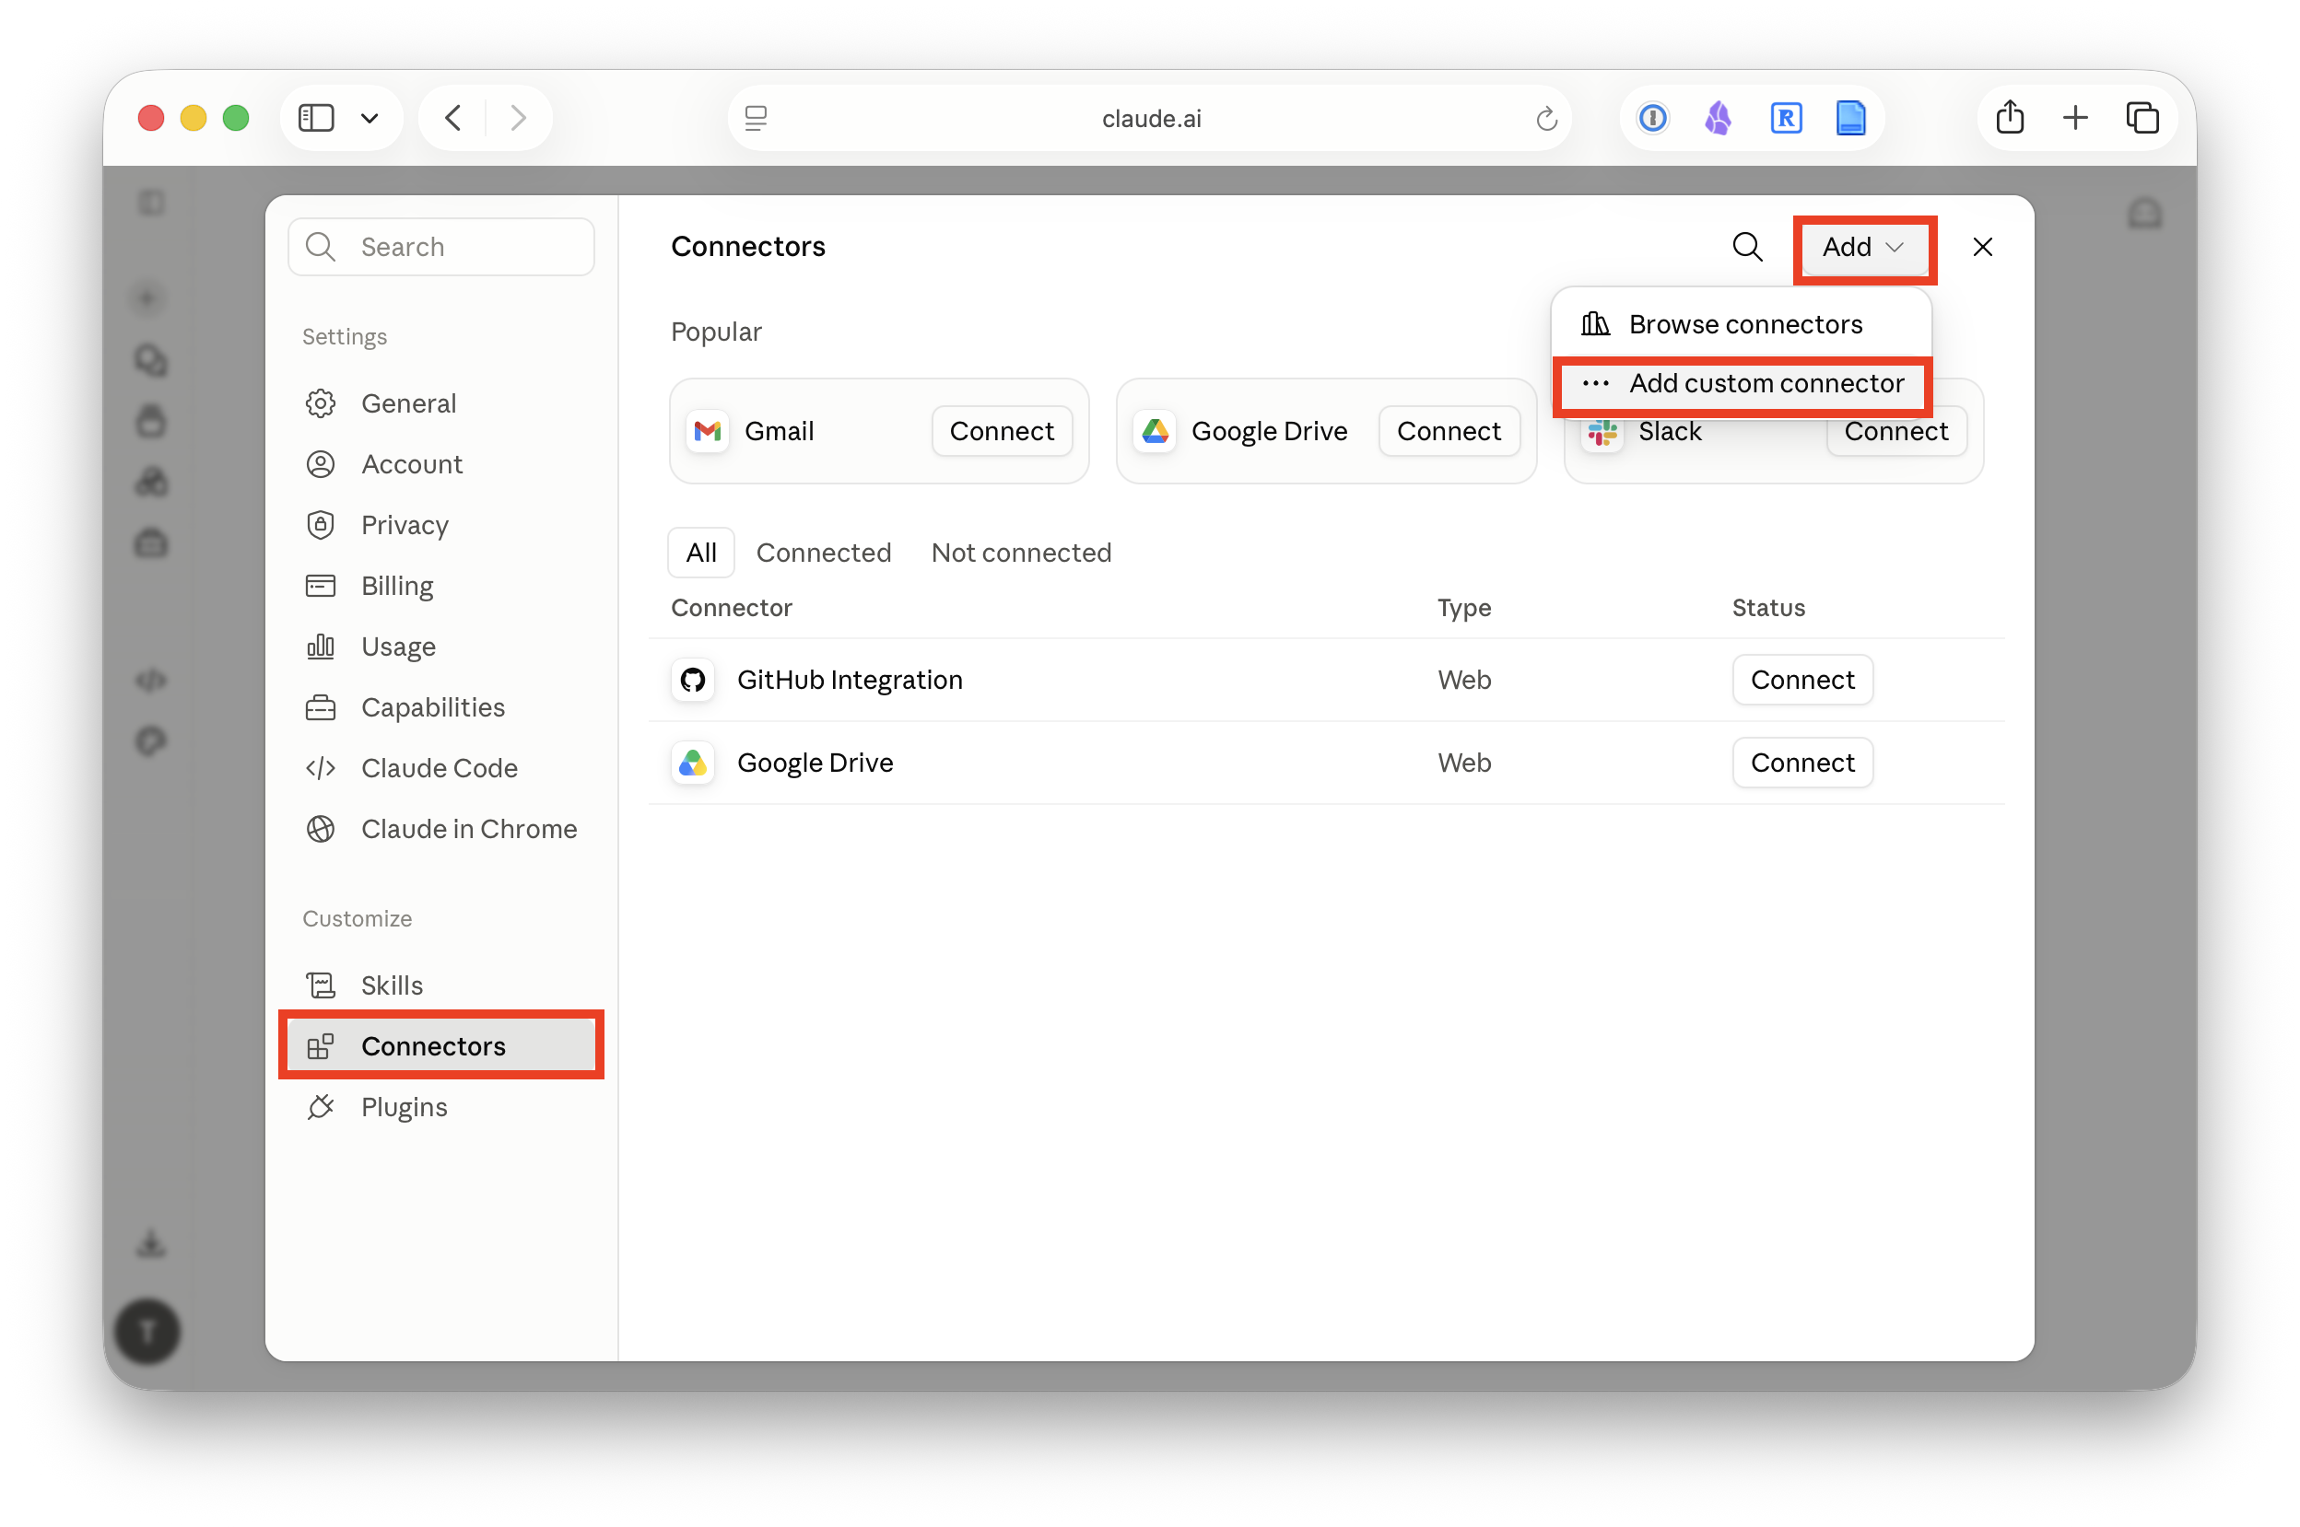Toggle Safari sidebar button
The width and height of the screenshot is (2300, 1527).
click(x=316, y=118)
